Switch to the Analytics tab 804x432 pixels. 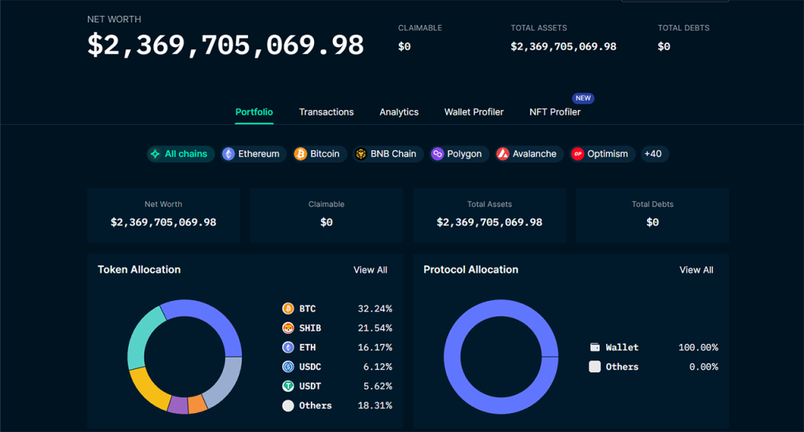point(399,112)
